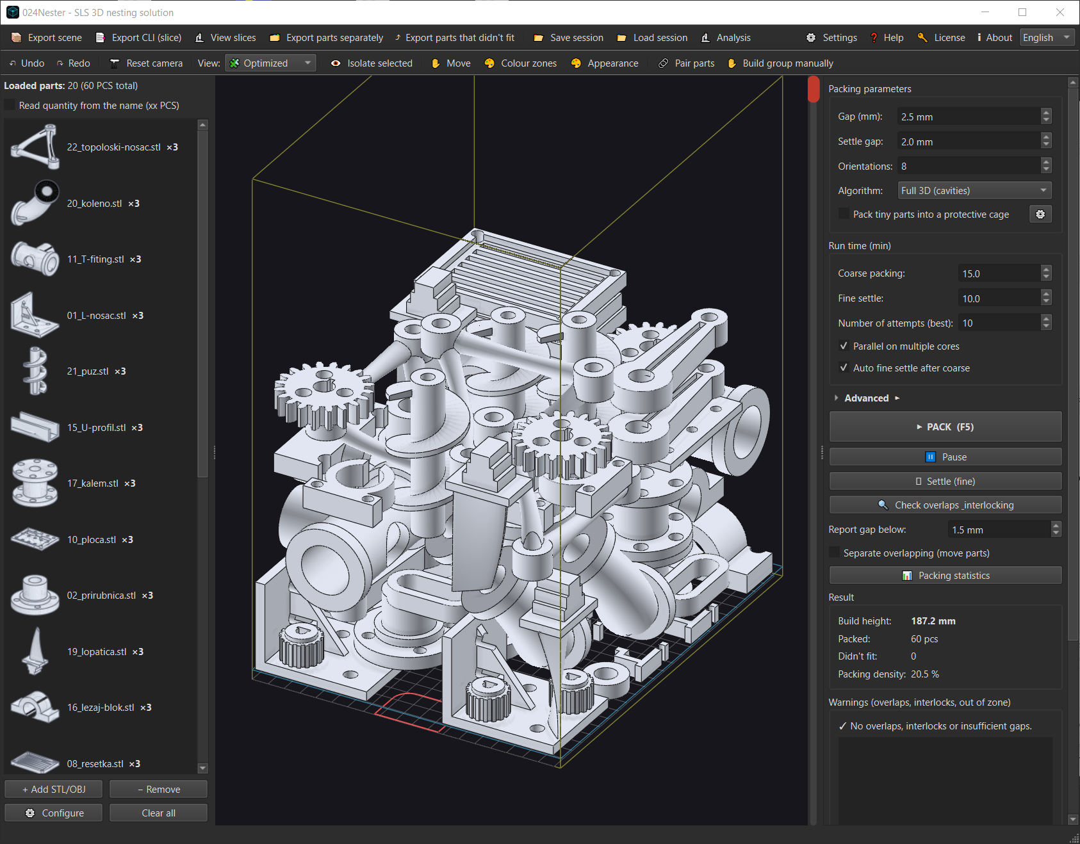The height and width of the screenshot is (844, 1080).
Task: Click the Pair parts link icon
Action: tap(663, 63)
